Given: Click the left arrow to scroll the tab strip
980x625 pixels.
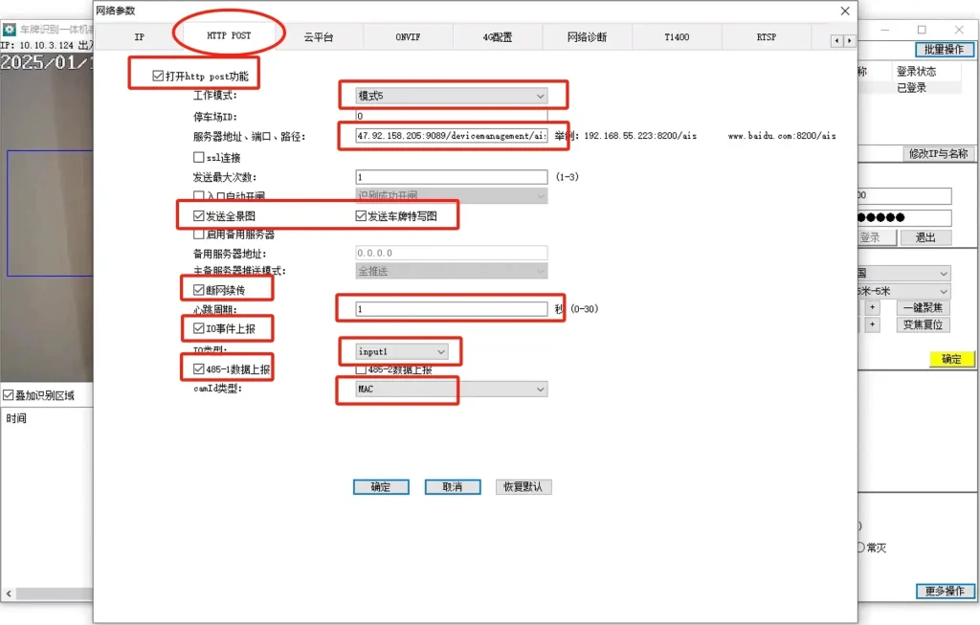Looking at the screenshot, I should [836, 40].
